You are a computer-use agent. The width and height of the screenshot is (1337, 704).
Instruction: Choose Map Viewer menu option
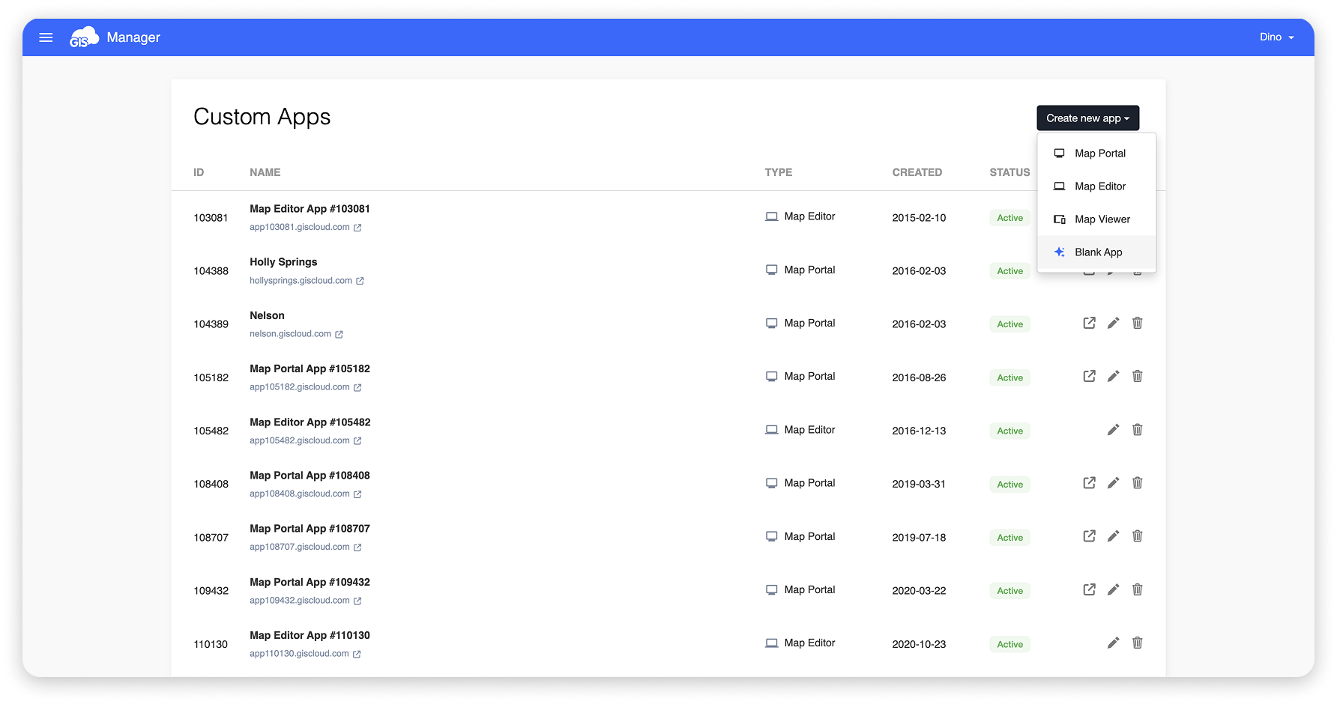coord(1096,219)
